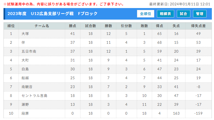This screenshot has width=214, height=120.
Task: Click the 順位 column header
Action: click(x=11, y=26)
